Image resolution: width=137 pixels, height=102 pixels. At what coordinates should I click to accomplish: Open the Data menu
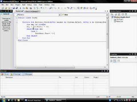[35, 5]
